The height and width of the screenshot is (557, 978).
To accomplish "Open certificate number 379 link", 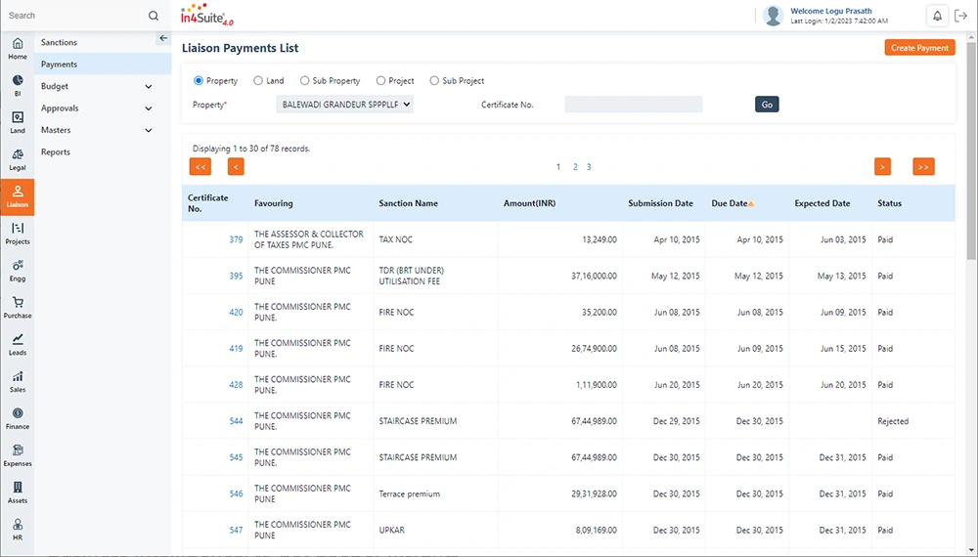I will click(236, 239).
